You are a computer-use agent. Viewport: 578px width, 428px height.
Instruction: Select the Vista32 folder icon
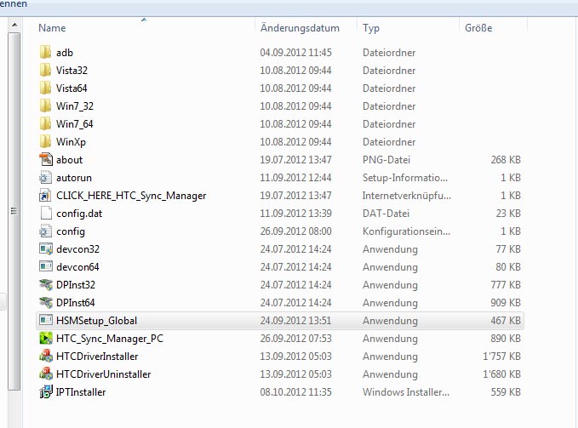tap(45, 70)
